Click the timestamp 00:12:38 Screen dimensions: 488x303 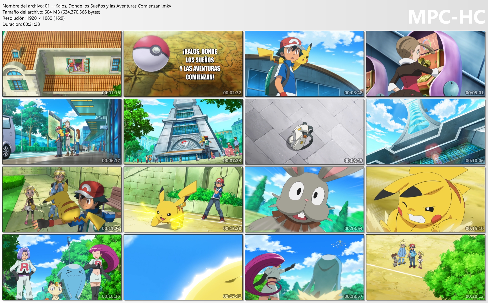click(x=232, y=229)
